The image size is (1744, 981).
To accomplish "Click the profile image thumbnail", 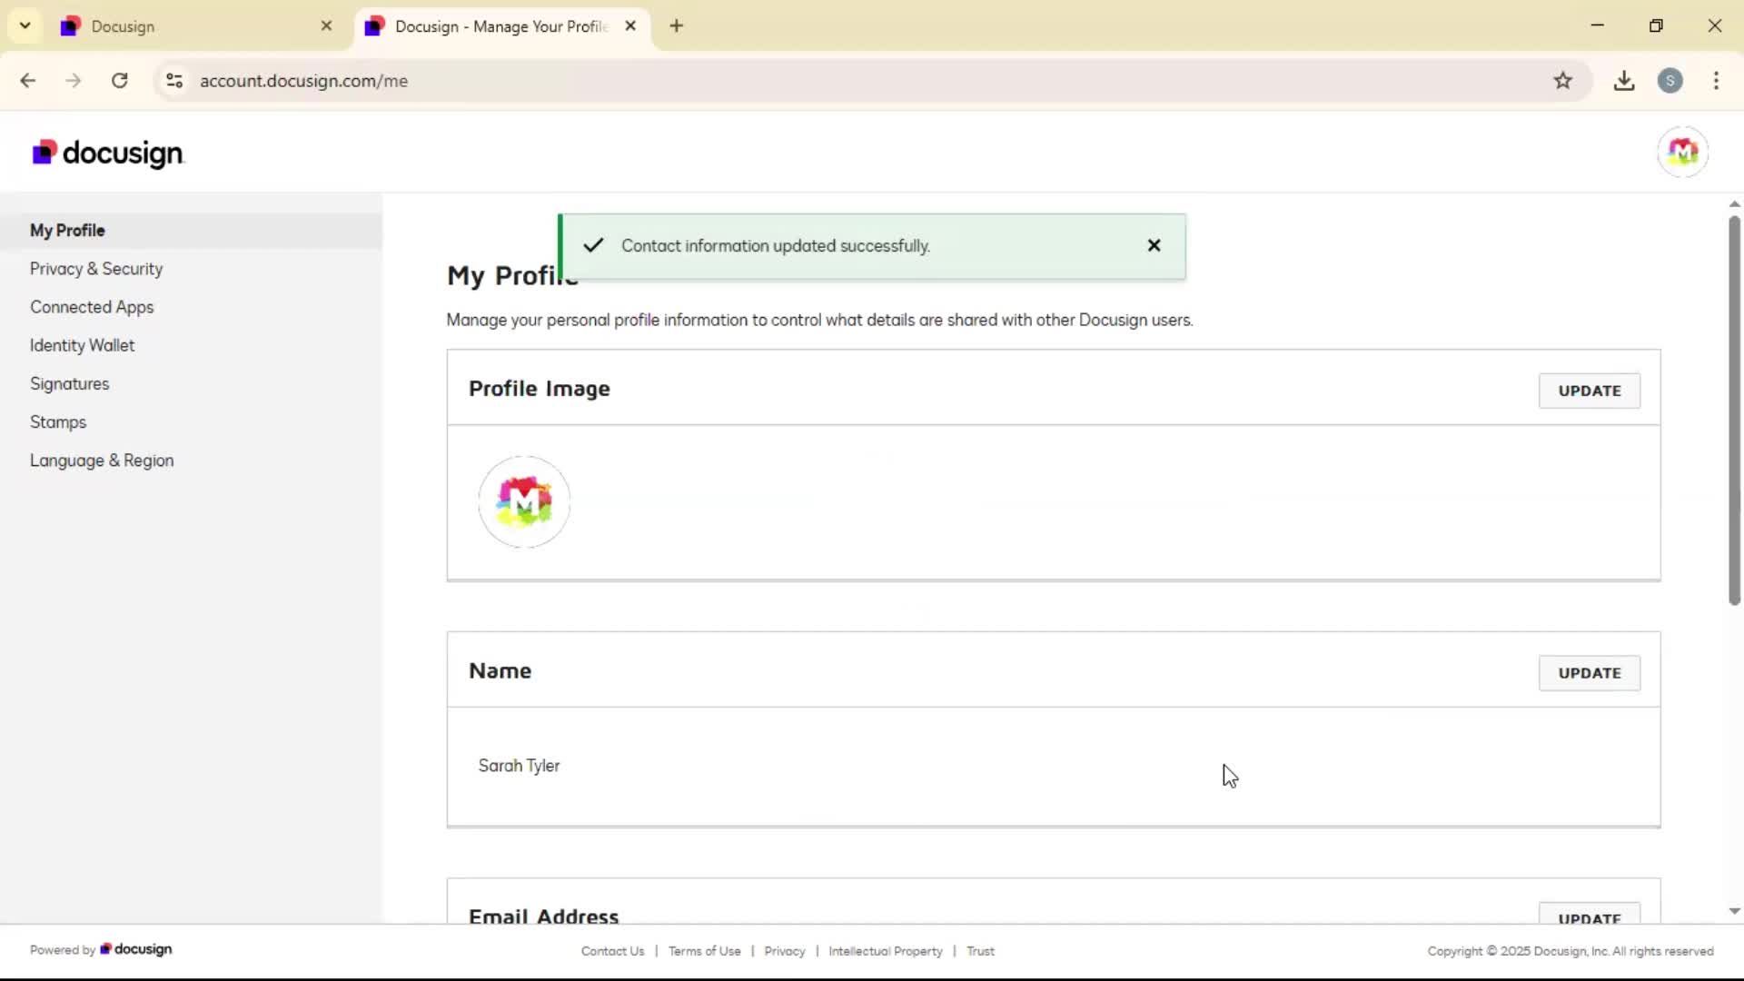I will pyautogui.click(x=524, y=501).
